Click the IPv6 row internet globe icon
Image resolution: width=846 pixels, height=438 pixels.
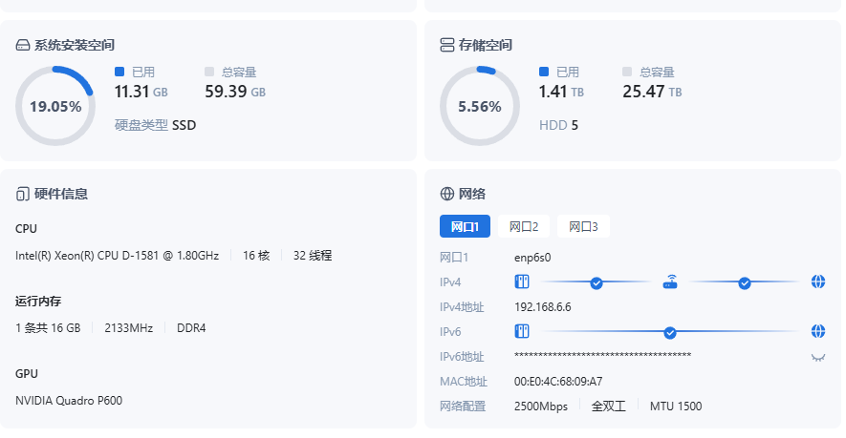tap(818, 331)
